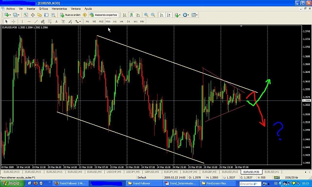312x187 pixels.
Task: Toggle the Terminal panel icon
Action: pos(46,15)
